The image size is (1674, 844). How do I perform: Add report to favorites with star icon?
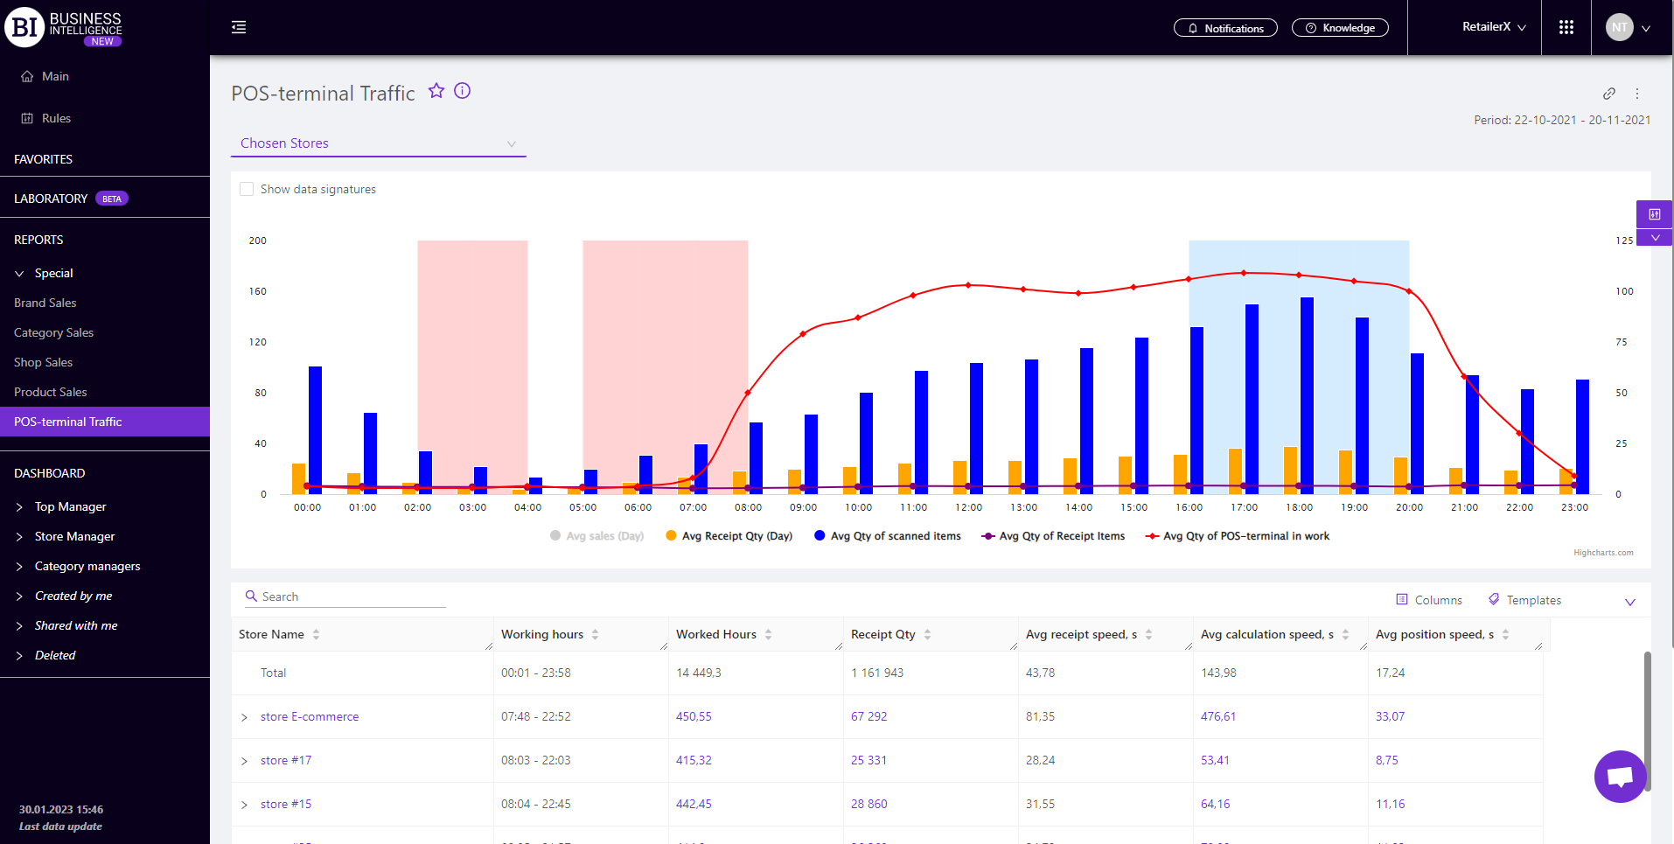(436, 91)
